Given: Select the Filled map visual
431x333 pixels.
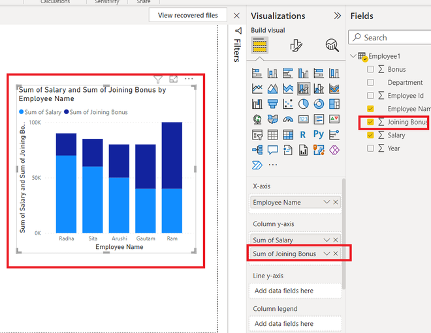Looking at the screenshot, I should (x=272, y=120).
